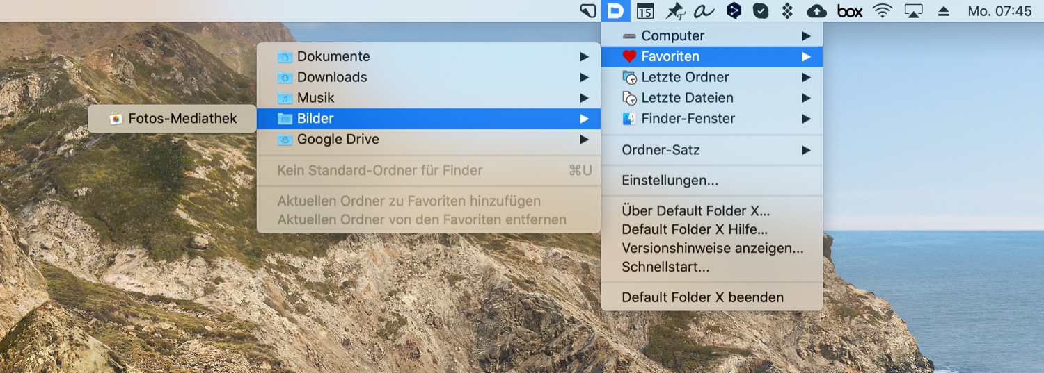Click the clock showing Mo. 07:45
Viewport: 1044px width, 373px height.
point(999,10)
